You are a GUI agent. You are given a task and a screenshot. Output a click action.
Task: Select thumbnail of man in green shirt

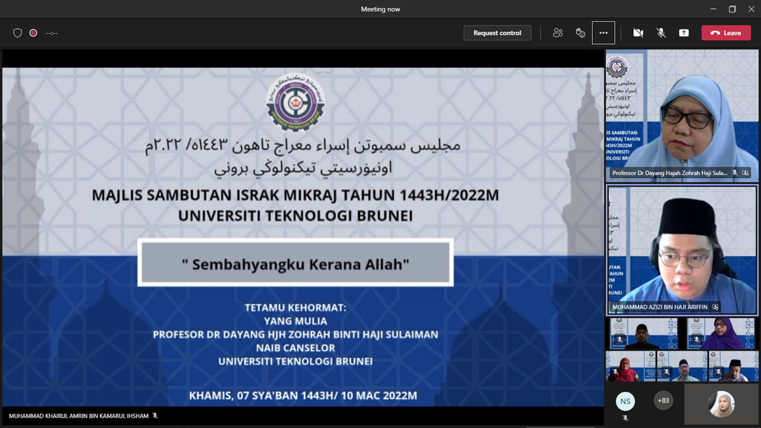tap(681, 366)
